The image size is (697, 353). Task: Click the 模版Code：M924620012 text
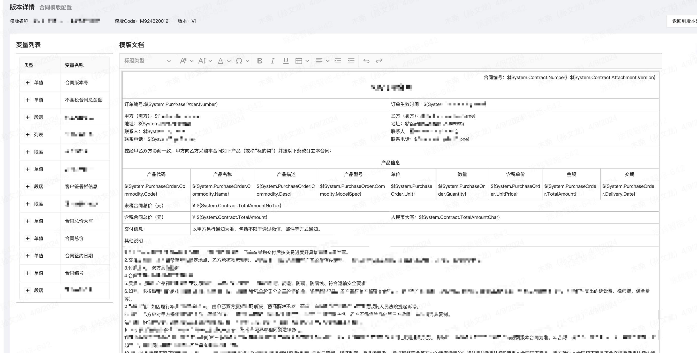[x=141, y=21]
